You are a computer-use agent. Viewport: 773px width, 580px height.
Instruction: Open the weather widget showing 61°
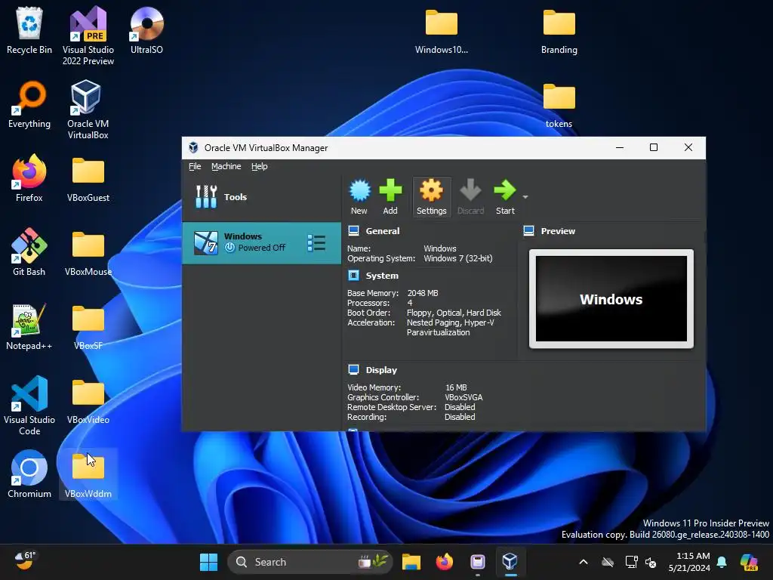coord(25,560)
